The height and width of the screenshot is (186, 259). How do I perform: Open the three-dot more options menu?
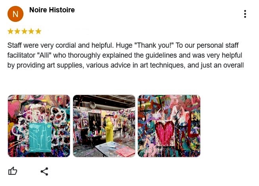coord(245,14)
